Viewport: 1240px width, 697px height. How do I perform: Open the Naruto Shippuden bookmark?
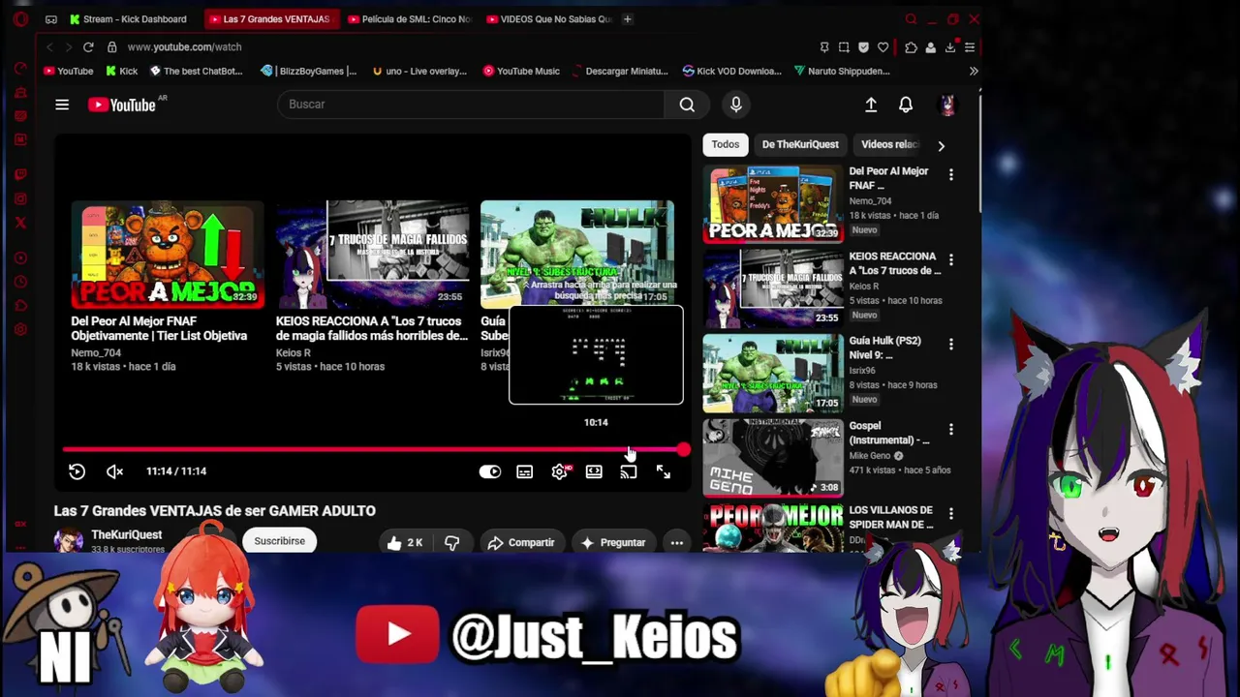click(x=841, y=71)
